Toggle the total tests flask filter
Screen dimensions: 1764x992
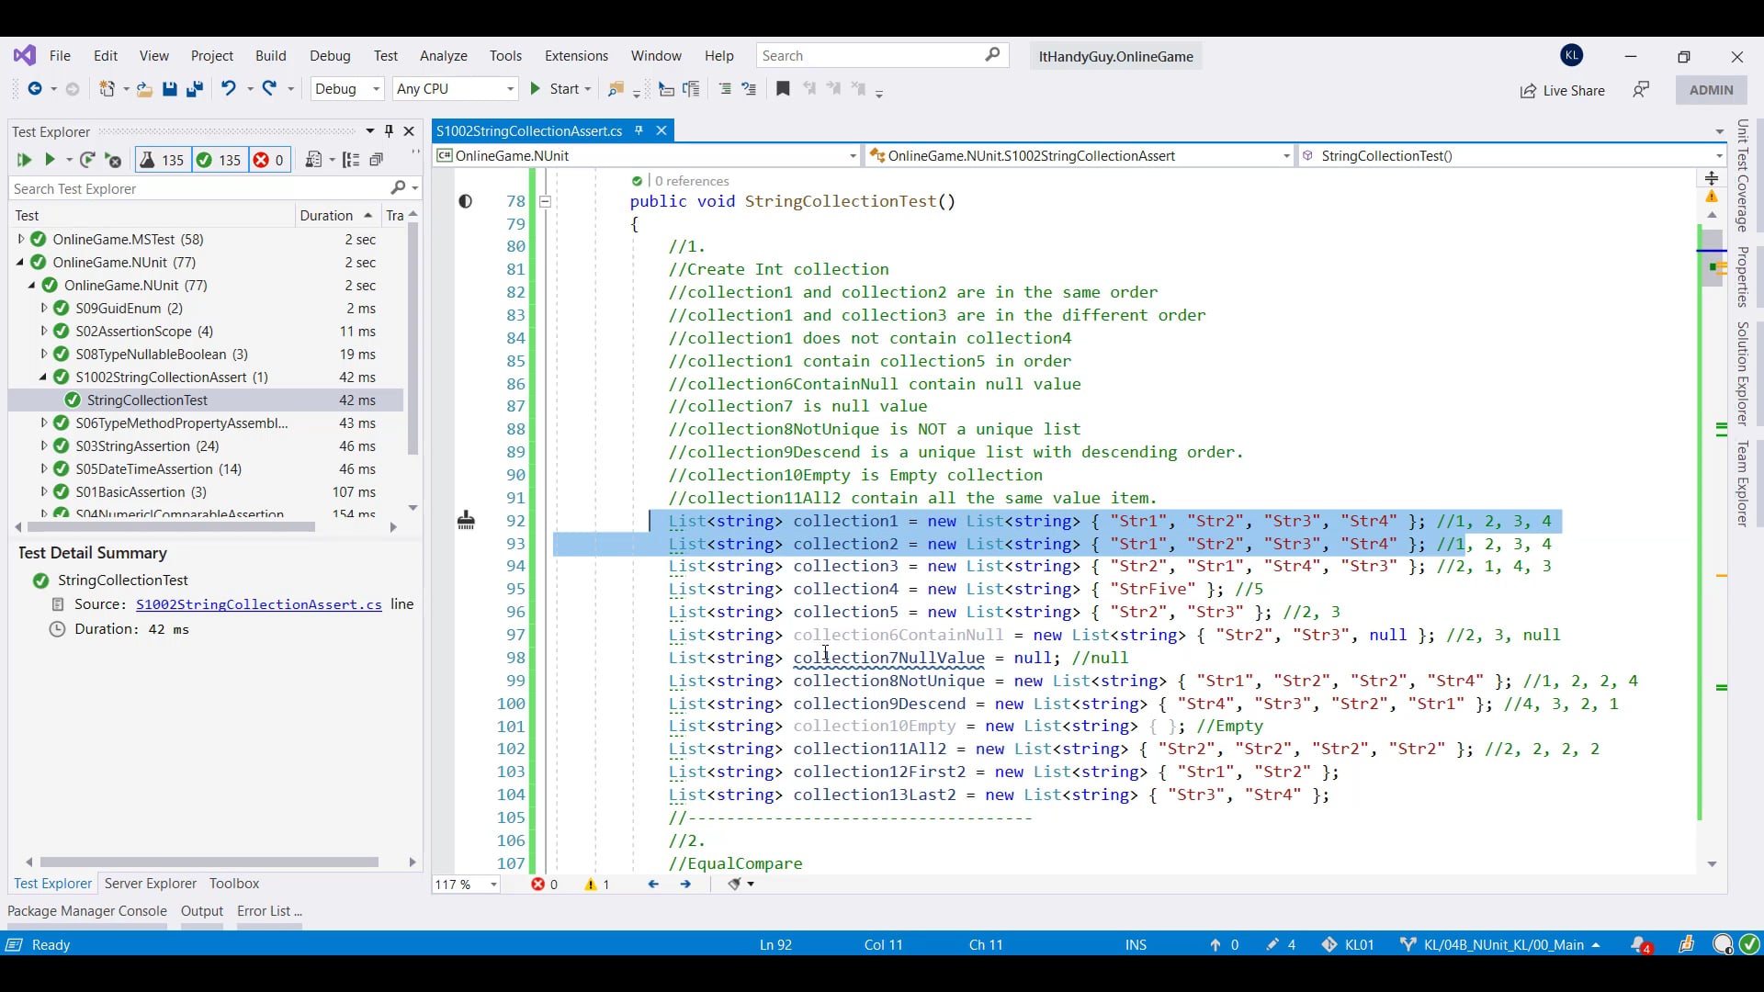pyautogui.click(x=162, y=160)
